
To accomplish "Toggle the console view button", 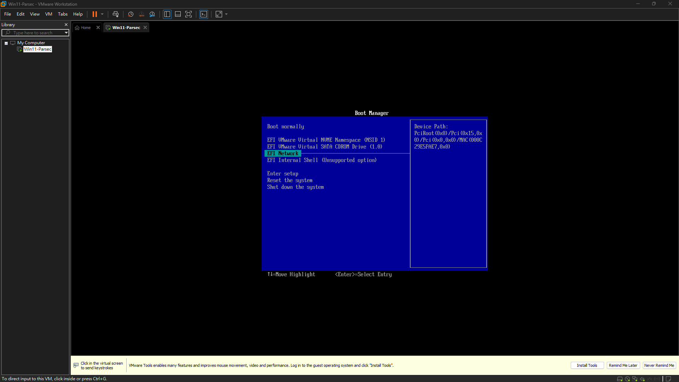I will (204, 14).
